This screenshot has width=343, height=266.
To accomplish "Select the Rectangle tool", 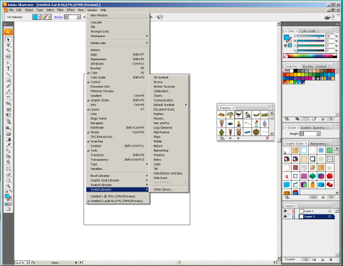I will tap(8, 80).
